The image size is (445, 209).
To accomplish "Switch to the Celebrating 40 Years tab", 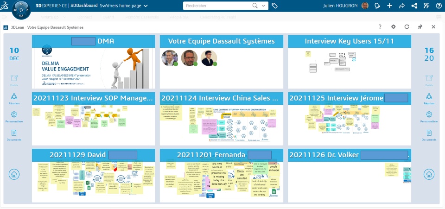I will tap(218, 17).
